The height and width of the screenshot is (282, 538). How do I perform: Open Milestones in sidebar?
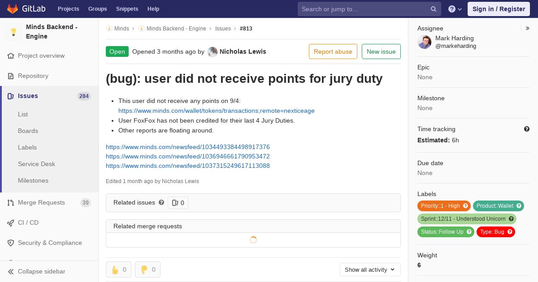(33, 181)
